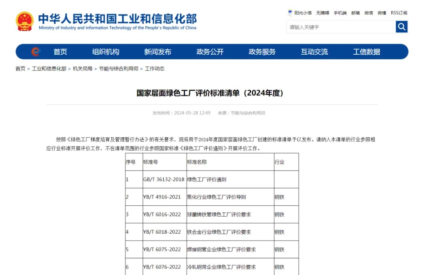Click 钢铁 in the YB/T 4916-2021 row
Screen dimensions: 437x275
tap(279, 197)
